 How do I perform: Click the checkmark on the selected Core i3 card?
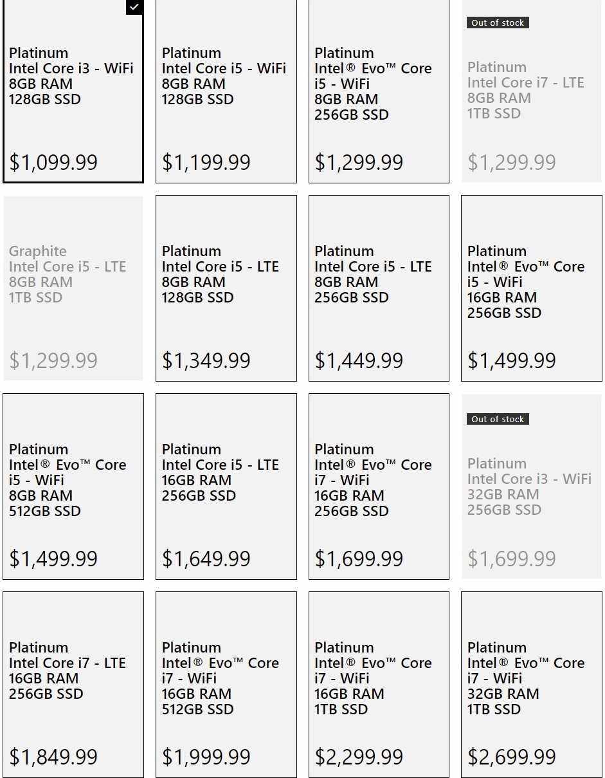coord(134,7)
